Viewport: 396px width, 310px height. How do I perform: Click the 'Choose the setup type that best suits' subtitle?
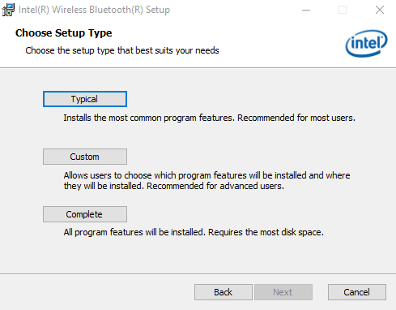pos(122,50)
